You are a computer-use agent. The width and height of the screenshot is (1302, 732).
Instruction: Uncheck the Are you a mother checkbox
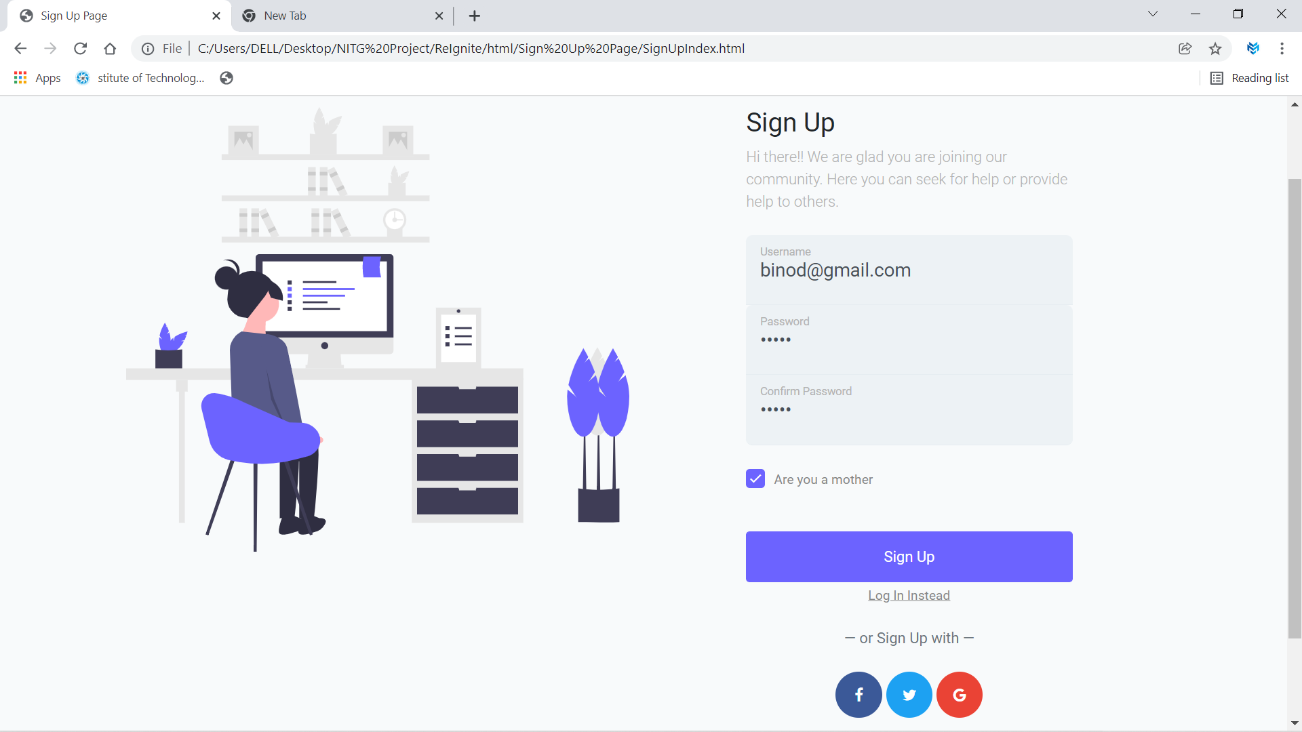pyautogui.click(x=755, y=479)
